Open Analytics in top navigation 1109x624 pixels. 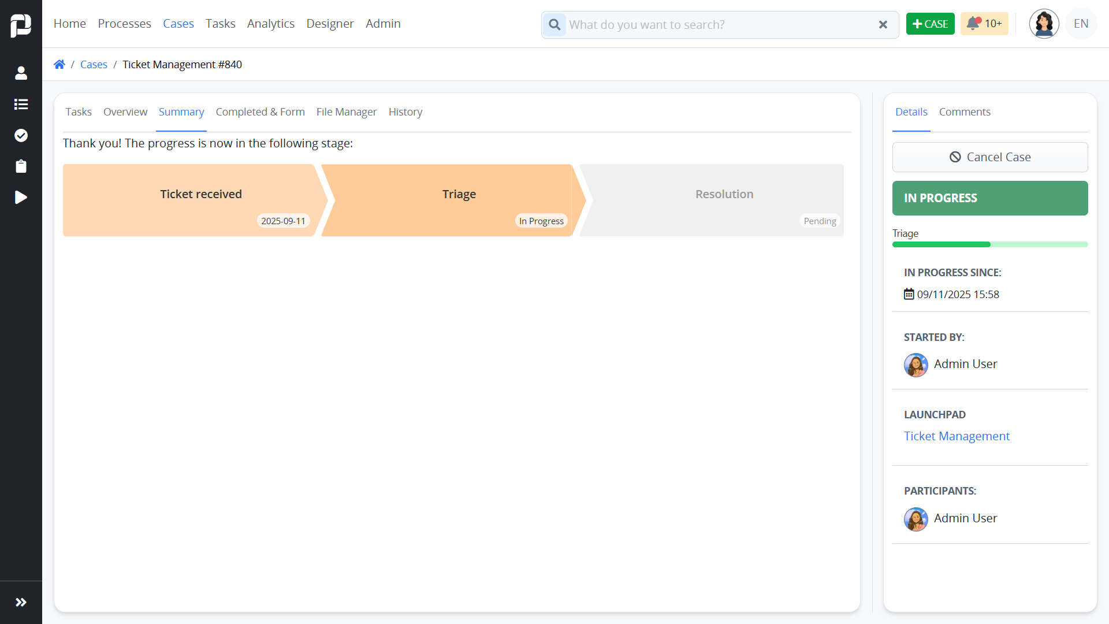271,24
